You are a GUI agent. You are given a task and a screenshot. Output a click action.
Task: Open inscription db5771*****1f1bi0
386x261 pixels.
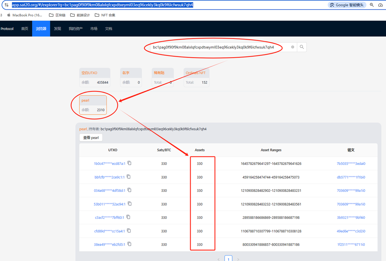click(x=351, y=177)
